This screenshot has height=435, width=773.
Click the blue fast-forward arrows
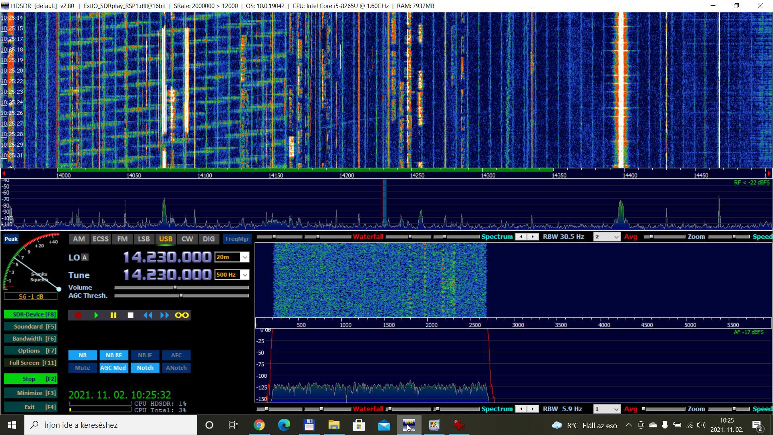[x=165, y=315]
